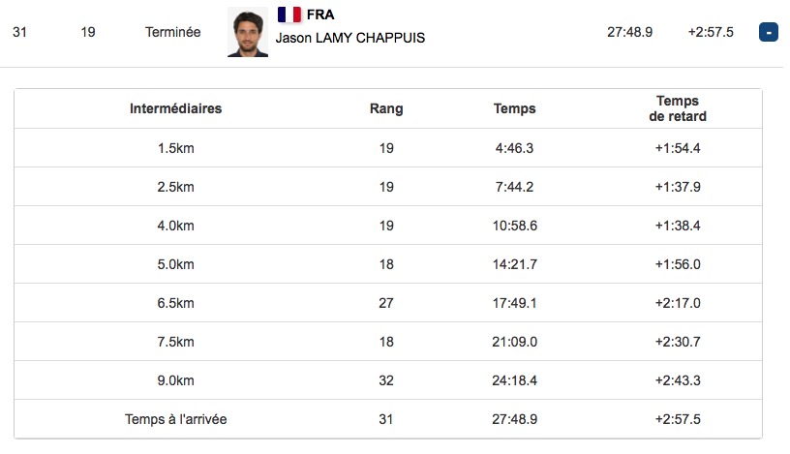
Task: Click the +2:57.5 gap in header row
Action: point(711,32)
